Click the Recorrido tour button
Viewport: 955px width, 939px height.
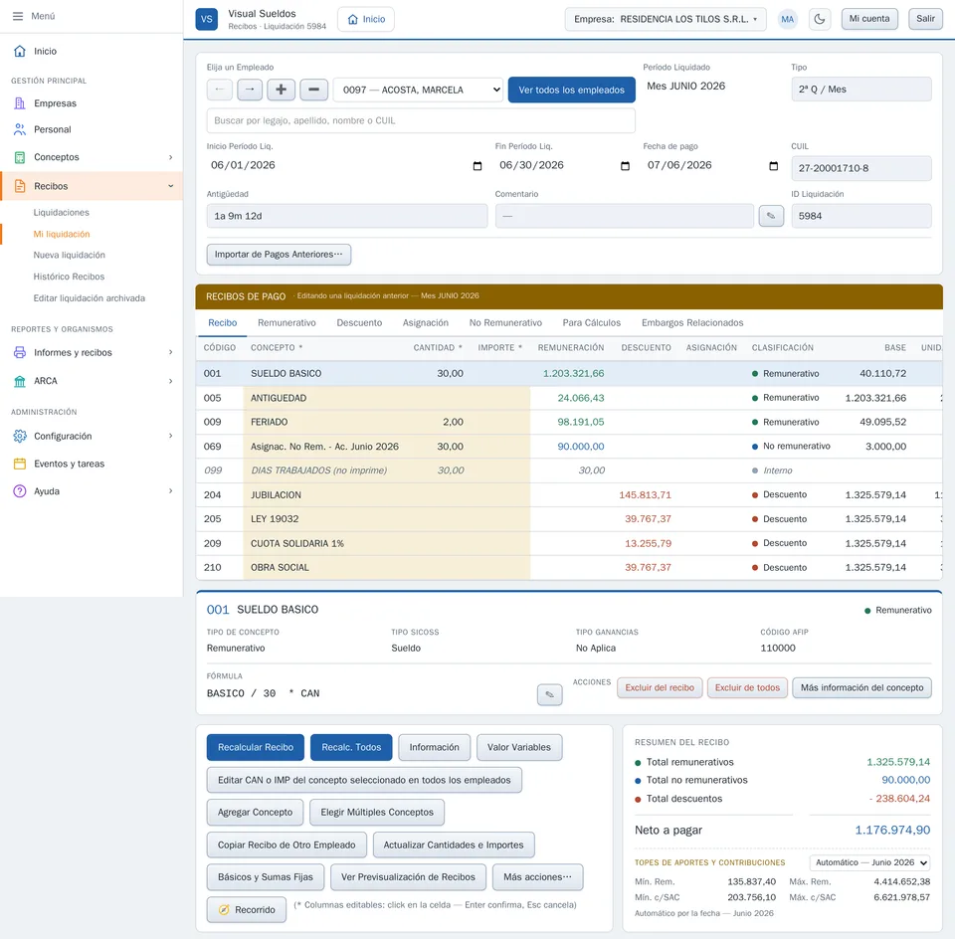(246, 910)
